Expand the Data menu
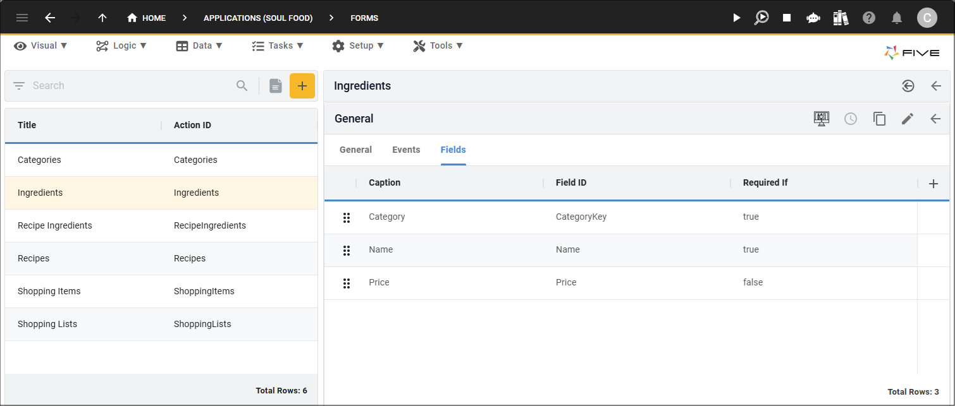955x406 pixels. [199, 45]
